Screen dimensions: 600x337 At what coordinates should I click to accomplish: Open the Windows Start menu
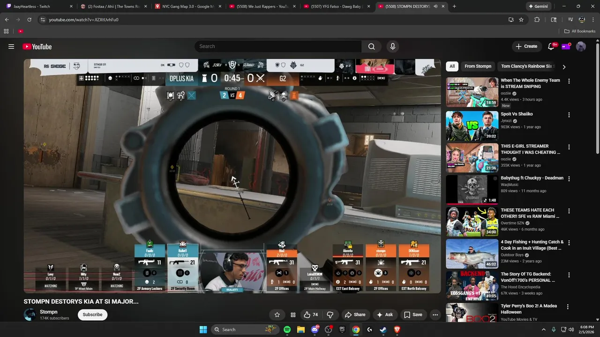click(203, 330)
